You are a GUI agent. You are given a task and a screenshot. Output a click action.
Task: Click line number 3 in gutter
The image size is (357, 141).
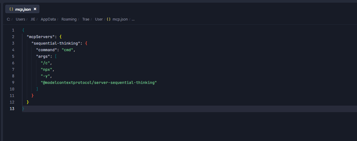click(x=13, y=43)
